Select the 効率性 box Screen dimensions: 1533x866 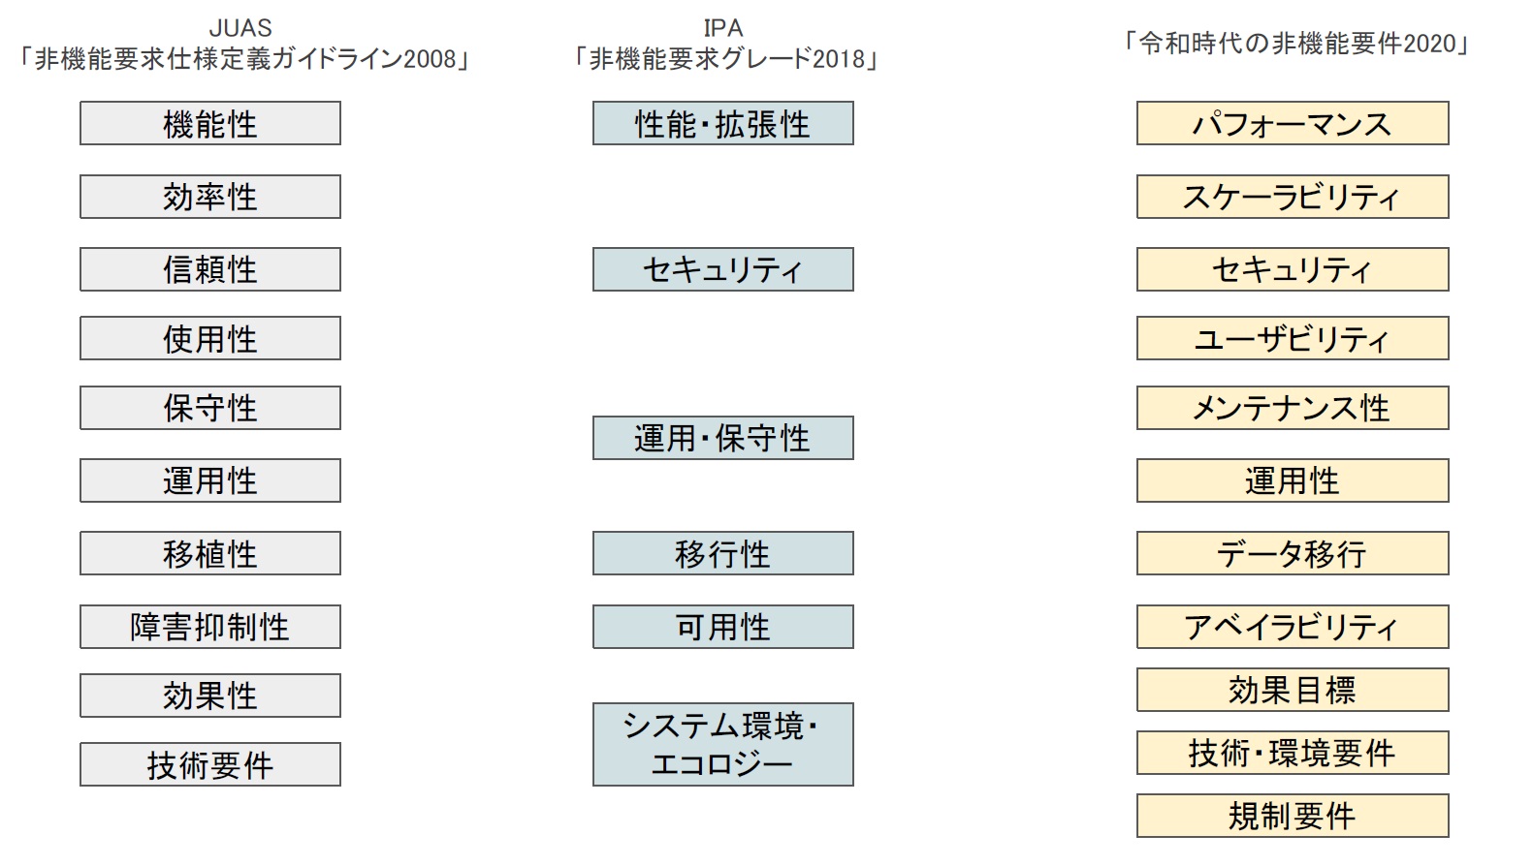point(210,197)
